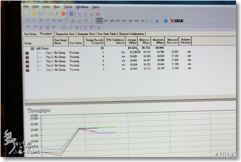Click Pair 2 average value 18.628
This screenshot has width=241, height=162.
tap(133, 56)
